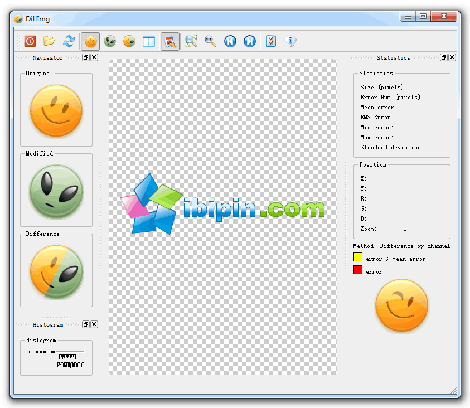Maximize the DiffImg window
Viewport: 470px width, 408px height.
[x=423, y=16]
